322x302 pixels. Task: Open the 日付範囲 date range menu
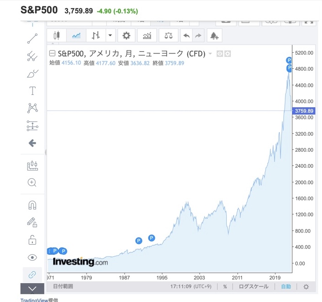point(63,286)
